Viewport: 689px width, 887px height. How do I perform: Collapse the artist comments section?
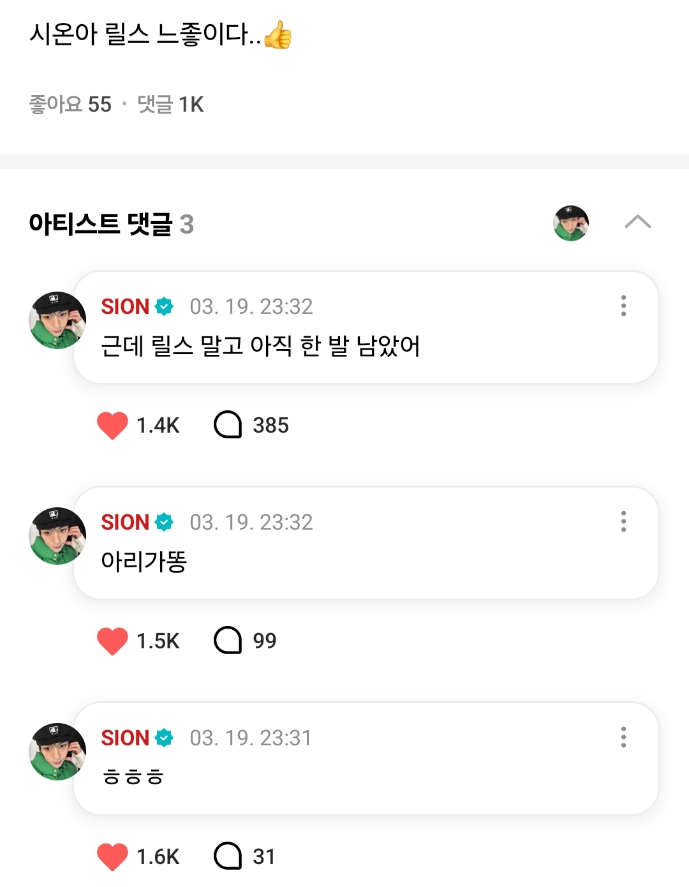click(x=637, y=222)
